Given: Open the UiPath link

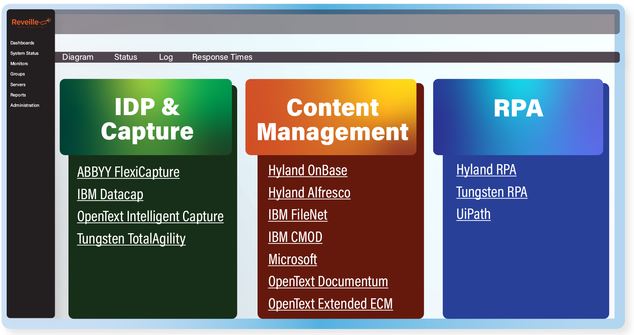Looking at the screenshot, I should click(473, 214).
